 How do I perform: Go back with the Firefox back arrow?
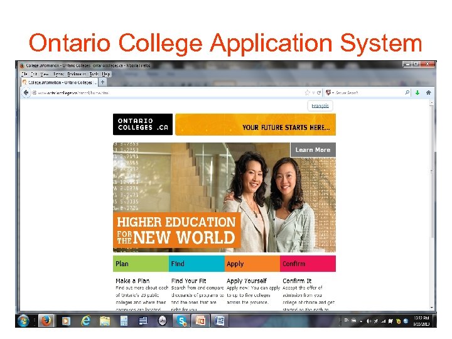[x=26, y=93]
